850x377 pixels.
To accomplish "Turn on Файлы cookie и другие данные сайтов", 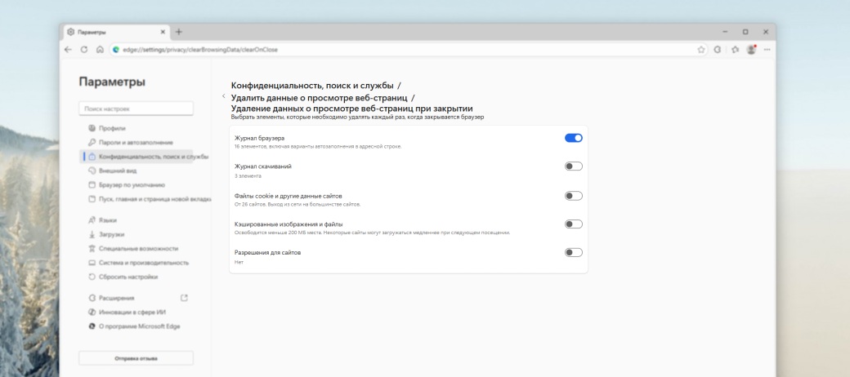I will (x=573, y=195).
